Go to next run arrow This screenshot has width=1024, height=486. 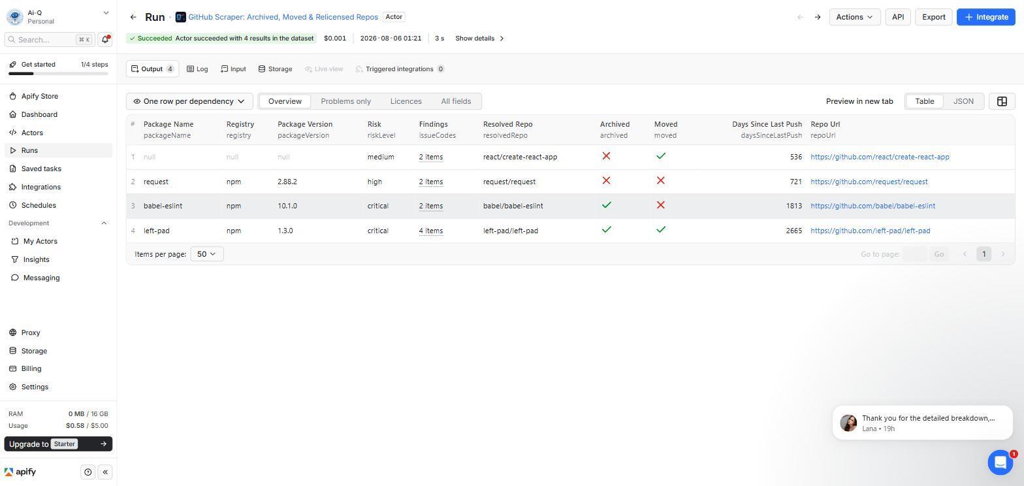(817, 17)
